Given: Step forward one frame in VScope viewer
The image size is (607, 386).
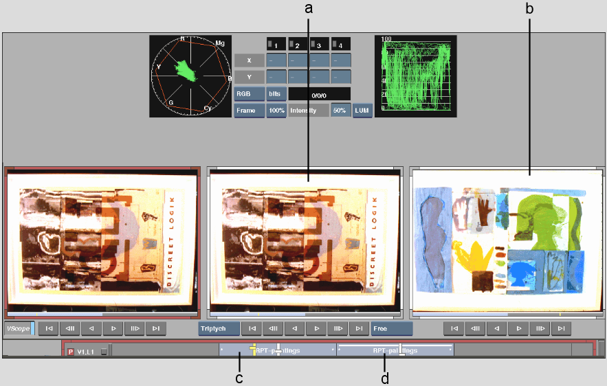Looking at the screenshot, I should tap(135, 328).
